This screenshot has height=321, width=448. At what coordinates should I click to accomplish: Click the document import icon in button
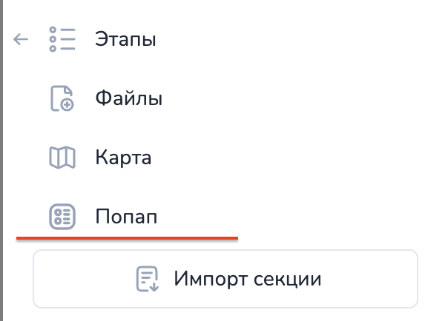click(147, 279)
